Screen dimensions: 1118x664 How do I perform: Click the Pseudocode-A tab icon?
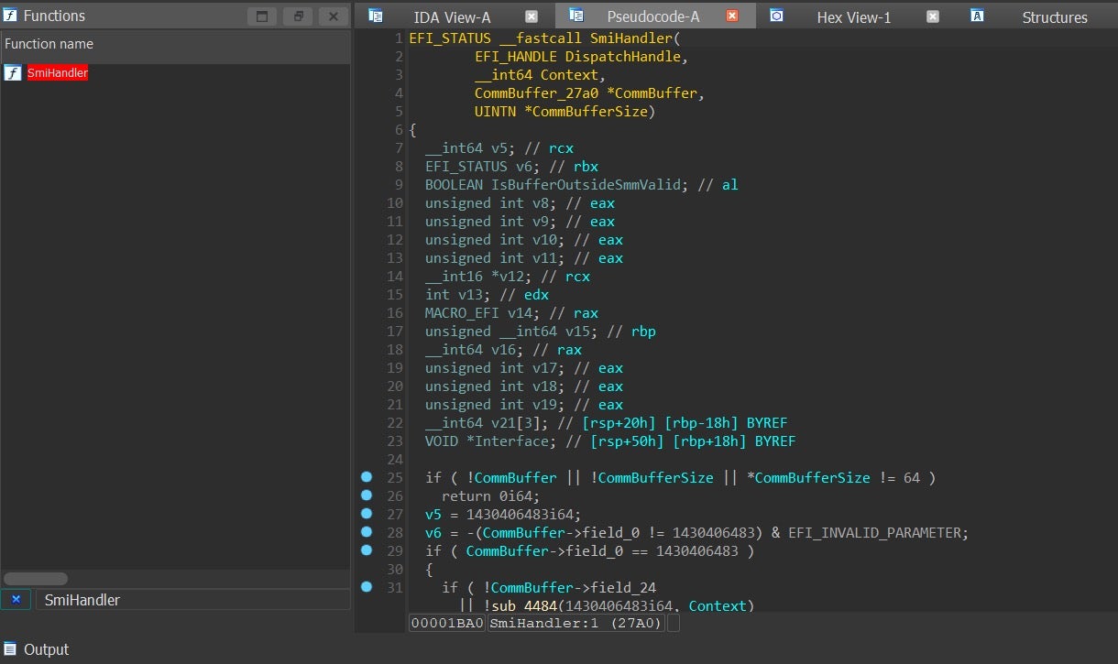coord(576,16)
